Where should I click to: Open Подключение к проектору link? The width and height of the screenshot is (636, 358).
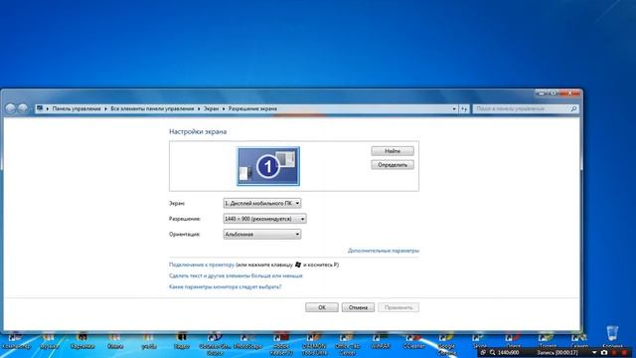point(202,265)
